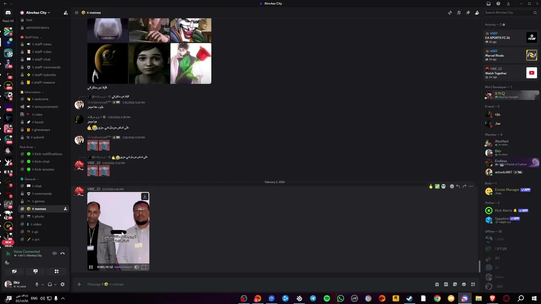
Task: Adjust video progress bar
Action: 123,267
